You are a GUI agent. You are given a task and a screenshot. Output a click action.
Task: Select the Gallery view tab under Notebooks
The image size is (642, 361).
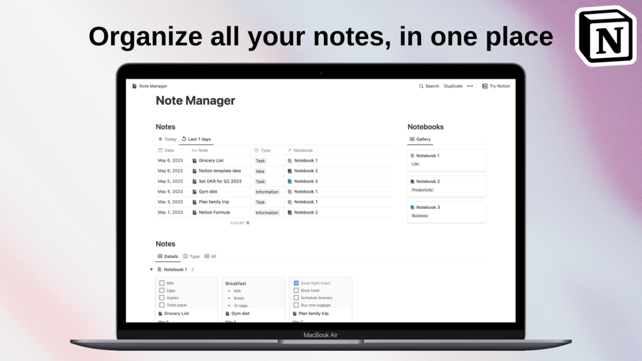[420, 139]
